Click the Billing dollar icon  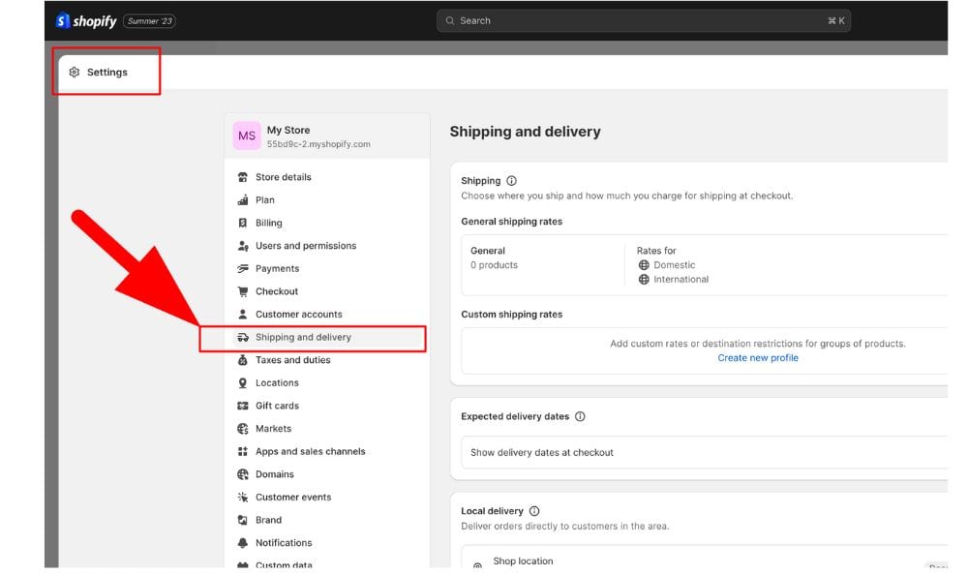pos(243,224)
